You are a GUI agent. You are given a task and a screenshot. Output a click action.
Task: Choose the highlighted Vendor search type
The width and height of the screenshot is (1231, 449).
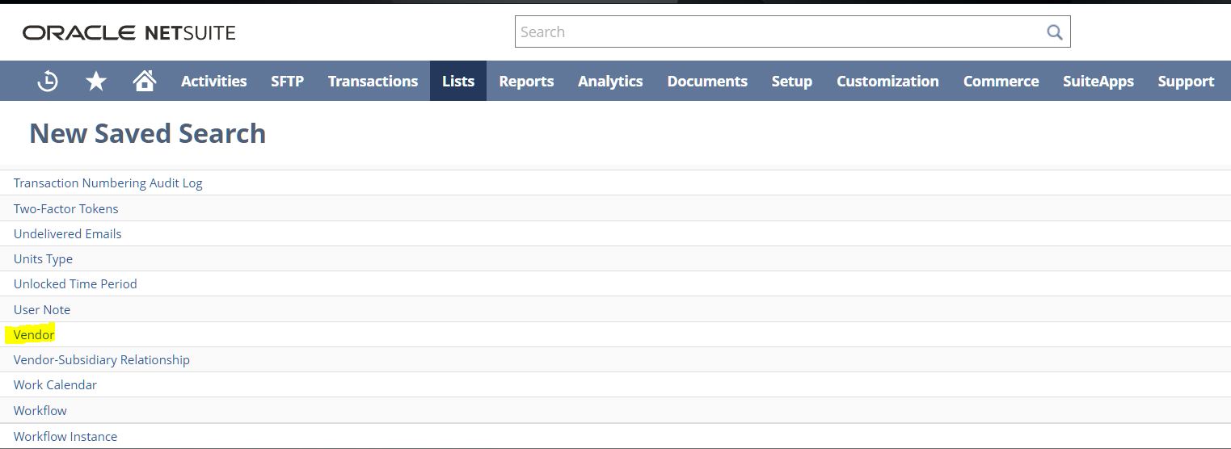tap(34, 334)
